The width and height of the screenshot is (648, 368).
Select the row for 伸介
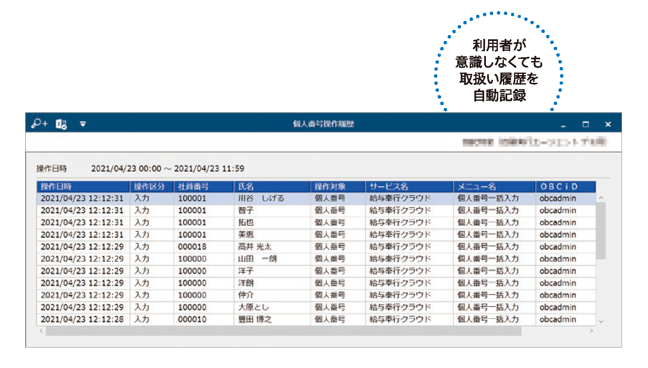click(316, 295)
